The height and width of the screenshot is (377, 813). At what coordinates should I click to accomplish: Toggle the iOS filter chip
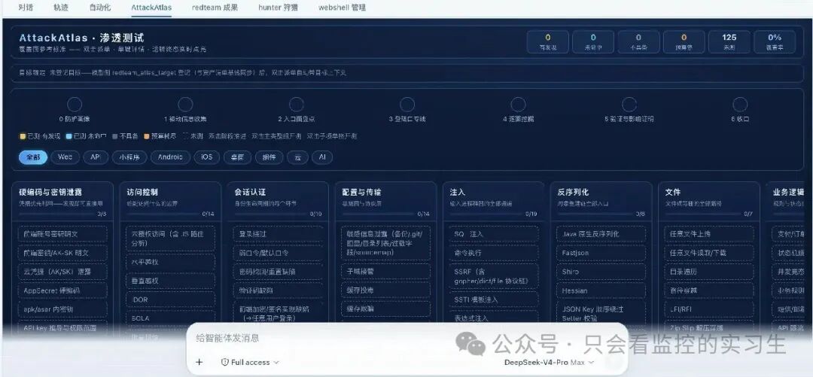point(207,157)
